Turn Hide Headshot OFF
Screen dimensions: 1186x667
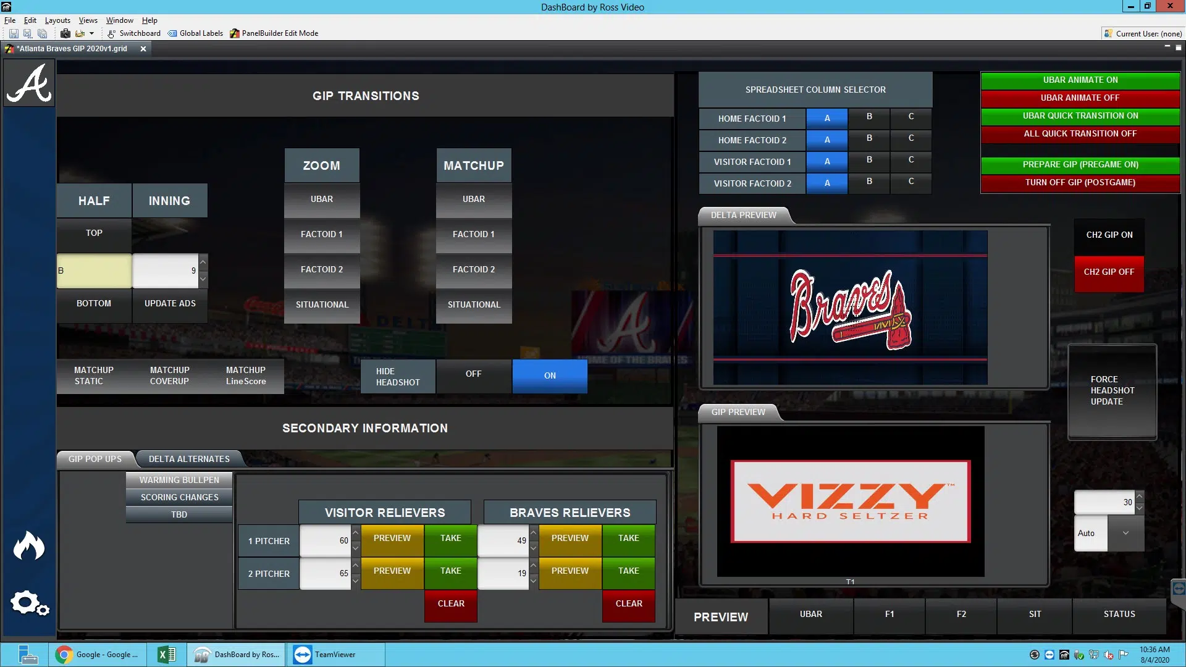(x=473, y=375)
